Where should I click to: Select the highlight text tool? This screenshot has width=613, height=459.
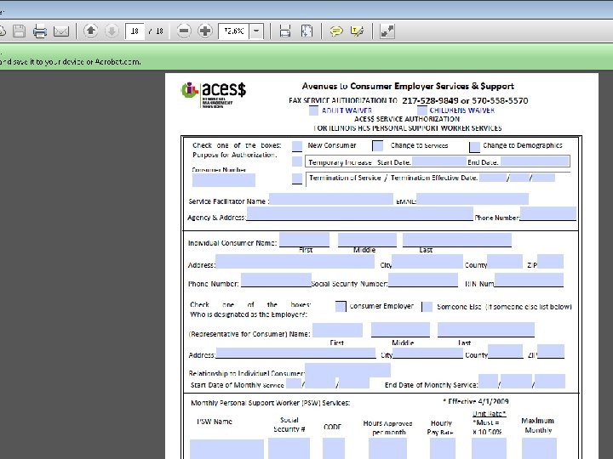[x=357, y=31]
